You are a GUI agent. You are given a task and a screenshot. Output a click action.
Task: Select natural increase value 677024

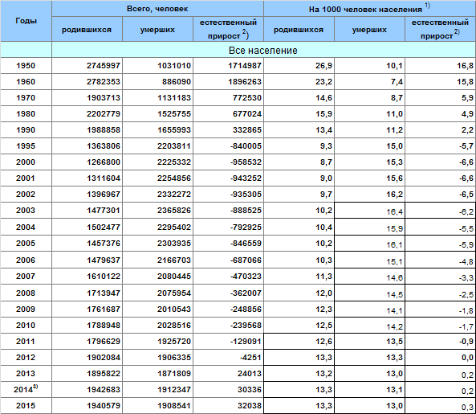[228, 114]
